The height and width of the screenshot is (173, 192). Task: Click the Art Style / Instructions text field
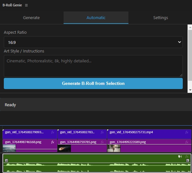click(93, 66)
